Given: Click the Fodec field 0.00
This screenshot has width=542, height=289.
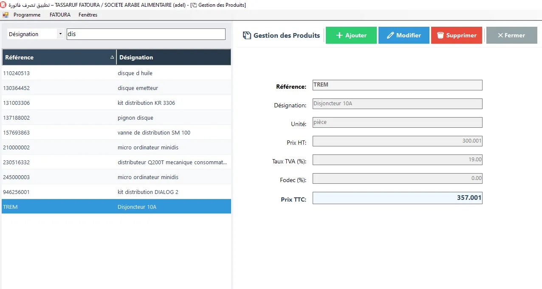Looking at the screenshot, I should [398, 178].
